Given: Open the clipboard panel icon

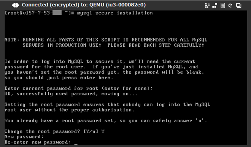Looking at the screenshot, I should coord(222,5).
